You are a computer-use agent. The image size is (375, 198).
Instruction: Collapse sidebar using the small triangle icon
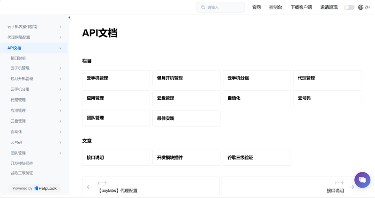point(69,17)
